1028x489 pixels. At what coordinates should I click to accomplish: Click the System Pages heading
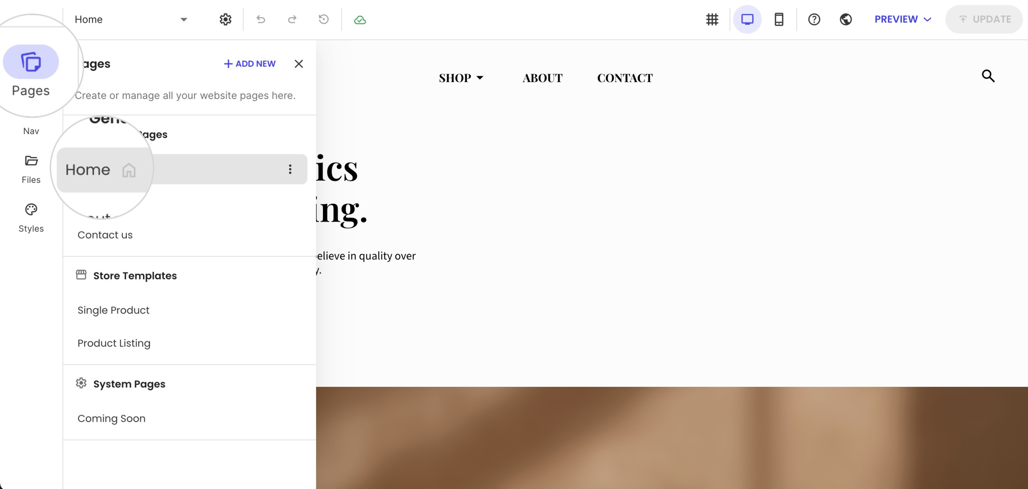129,384
